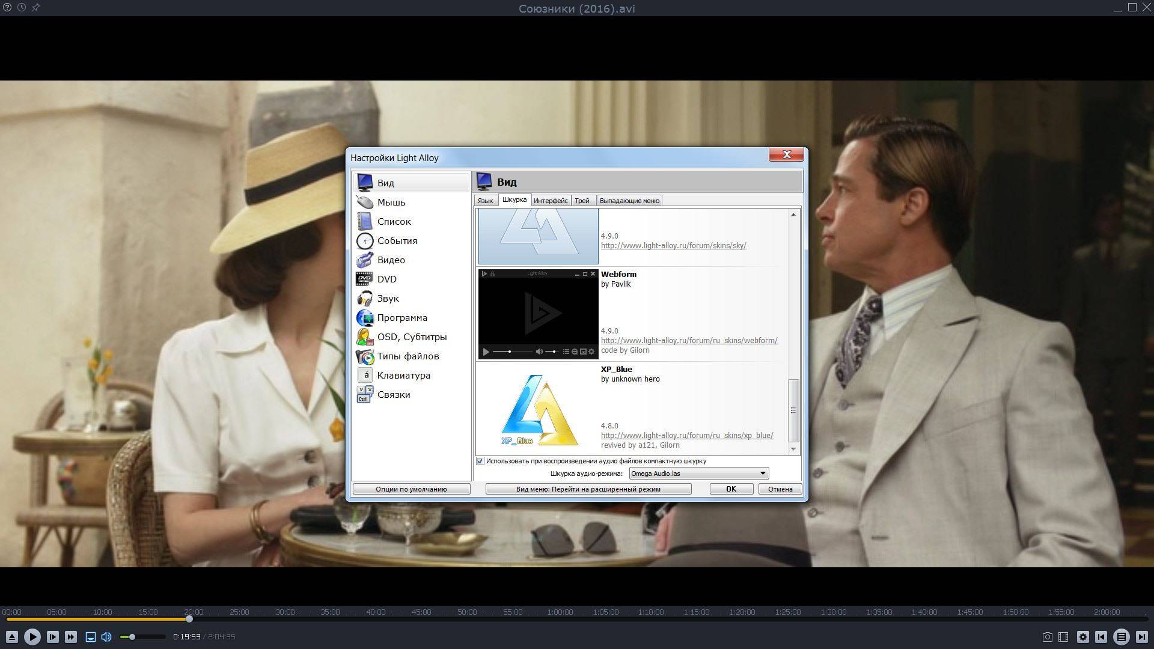Switch to the Шкурка tab
The width and height of the screenshot is (1154, 649).
click(514, 200)
